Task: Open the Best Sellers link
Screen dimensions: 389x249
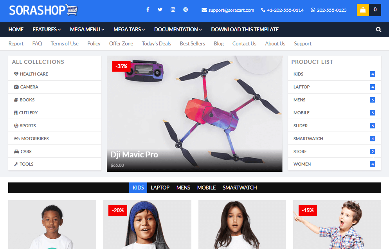Action: pos(193,44)
